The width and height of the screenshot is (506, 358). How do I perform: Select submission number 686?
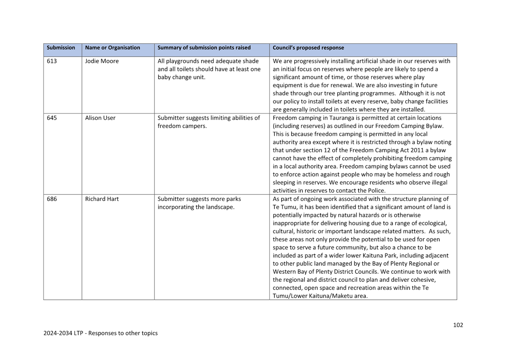(x=51, y=199)
